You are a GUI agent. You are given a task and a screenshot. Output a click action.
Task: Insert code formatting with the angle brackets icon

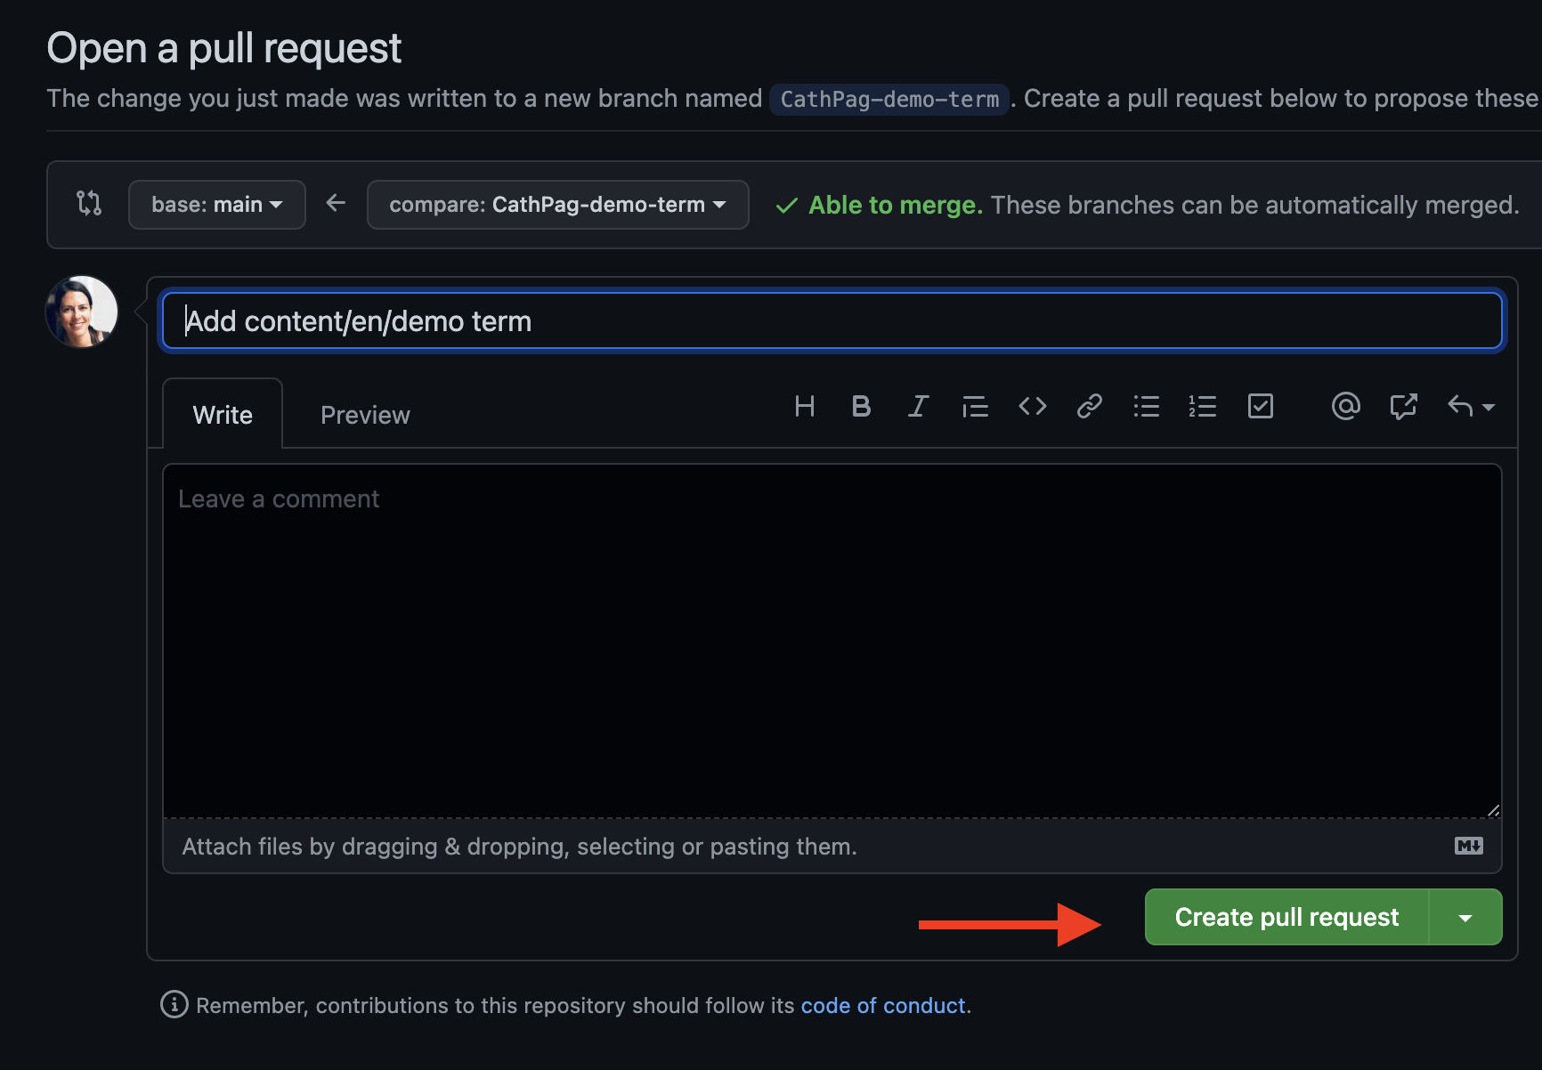(1032, 407)
